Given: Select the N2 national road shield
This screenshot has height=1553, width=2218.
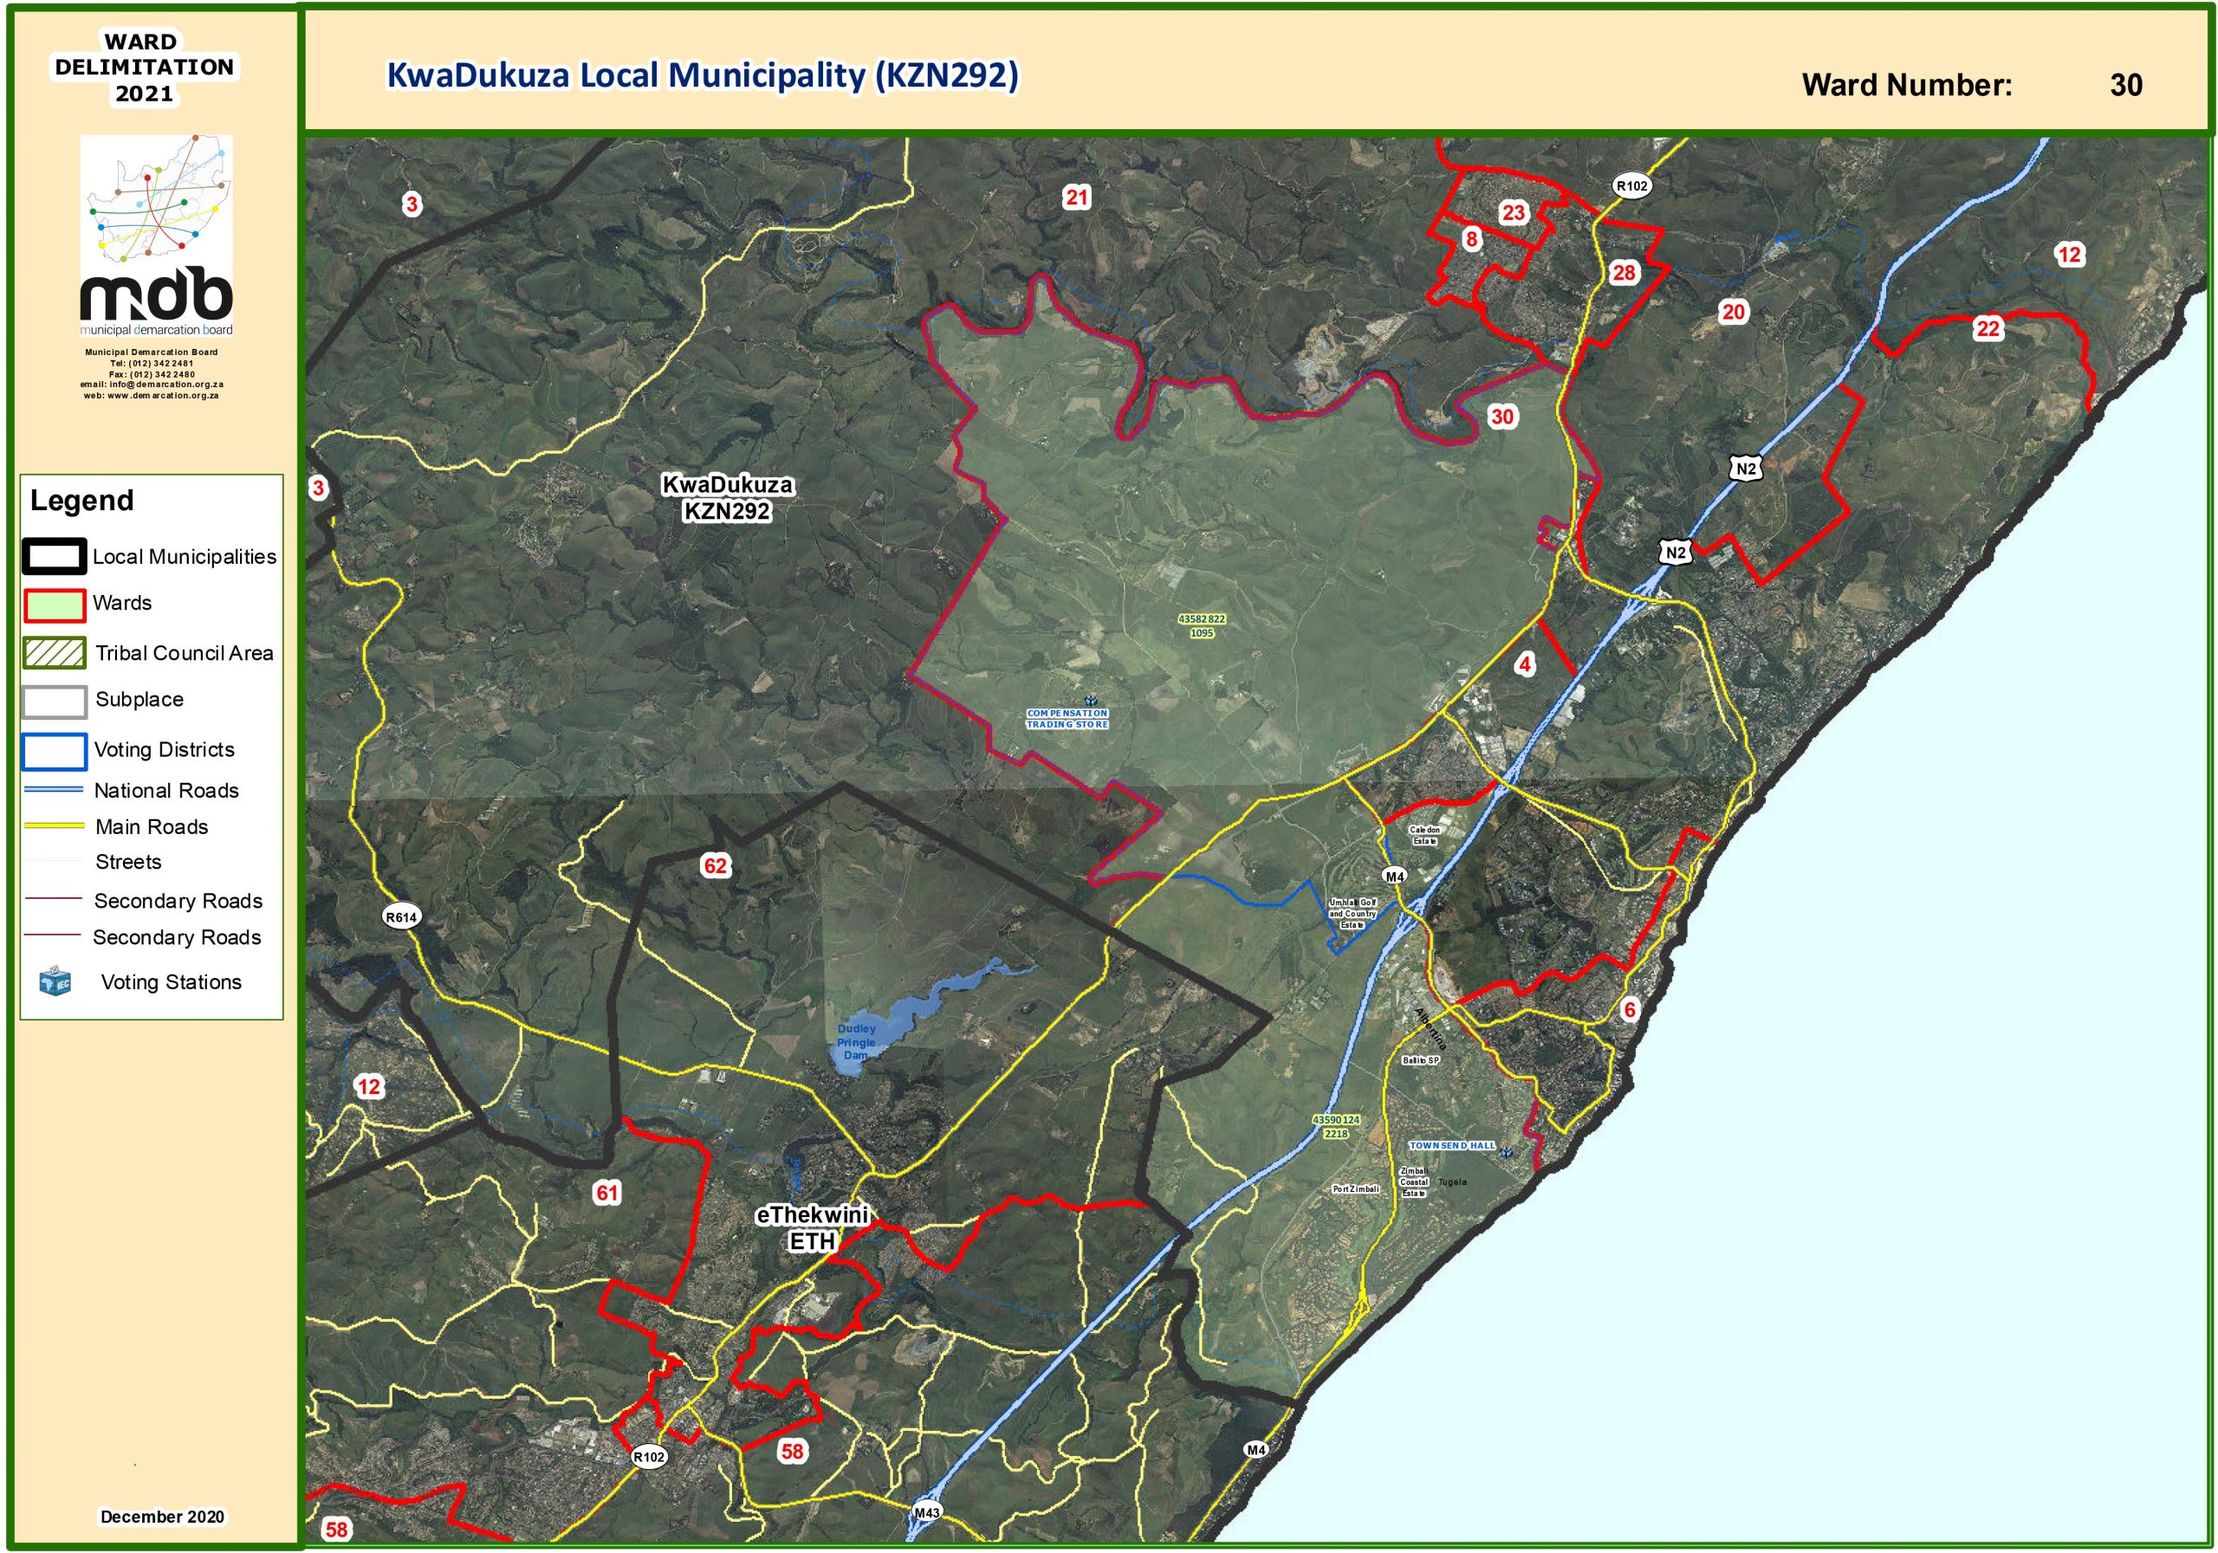Looking at the screenshot, I should (x=1745, y=467).
